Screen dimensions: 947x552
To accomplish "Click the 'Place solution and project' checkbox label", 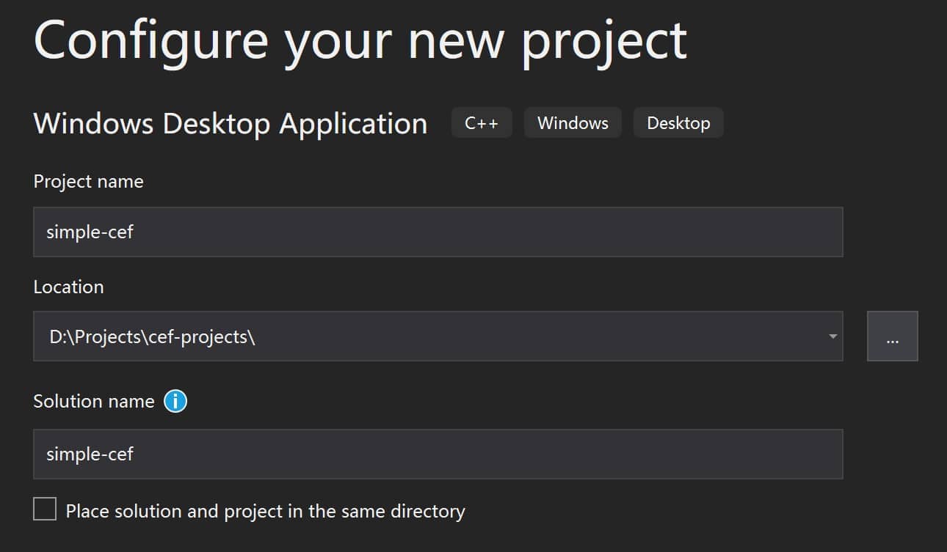I will [265, 511].
